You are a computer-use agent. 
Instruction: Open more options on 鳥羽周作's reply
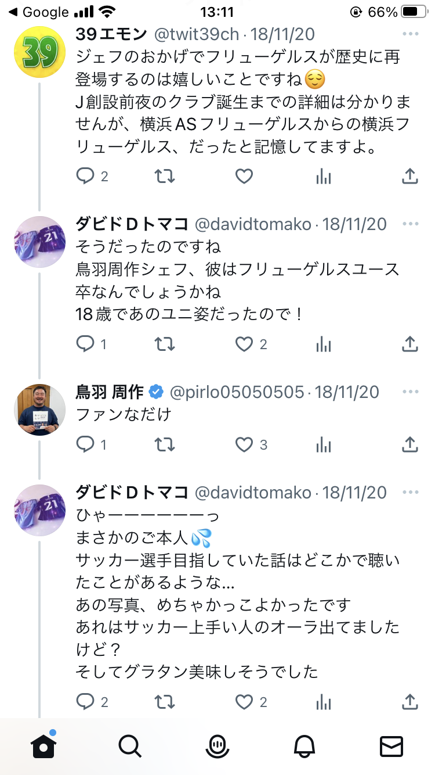[410, 392]
